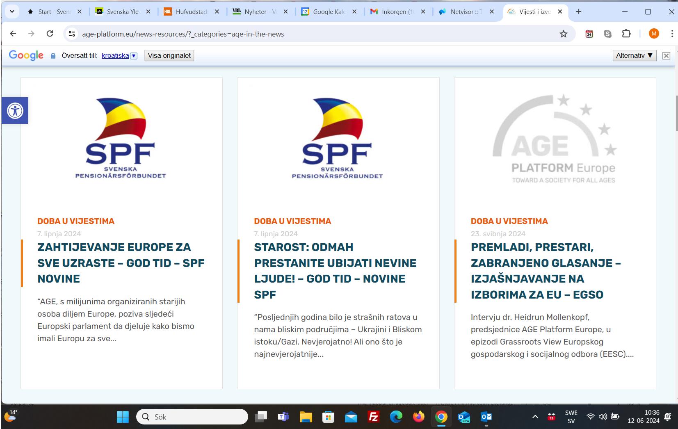
Task: Click the Visa originalet button
Action: tap(169, 55)
